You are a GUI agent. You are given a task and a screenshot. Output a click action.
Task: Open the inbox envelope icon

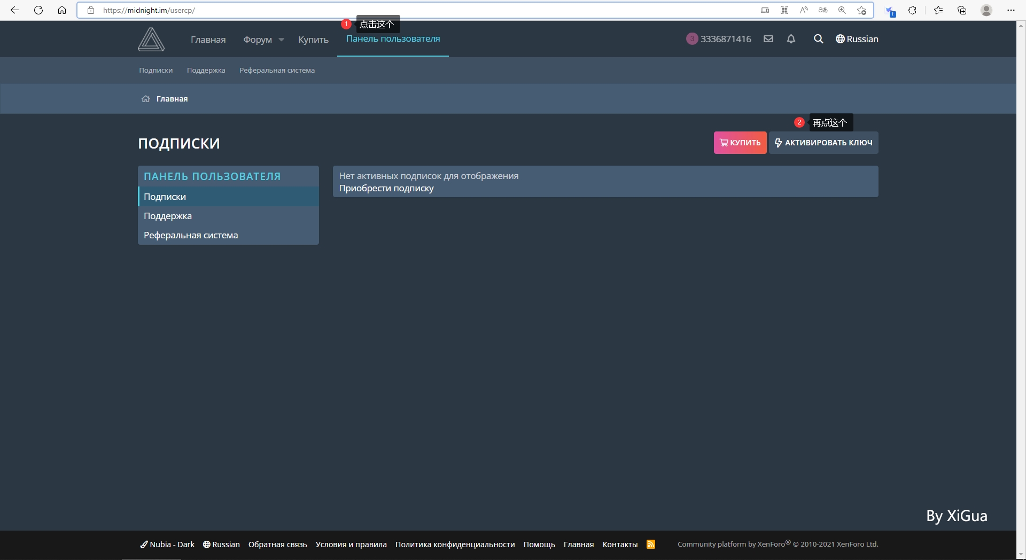coord(768,39)
